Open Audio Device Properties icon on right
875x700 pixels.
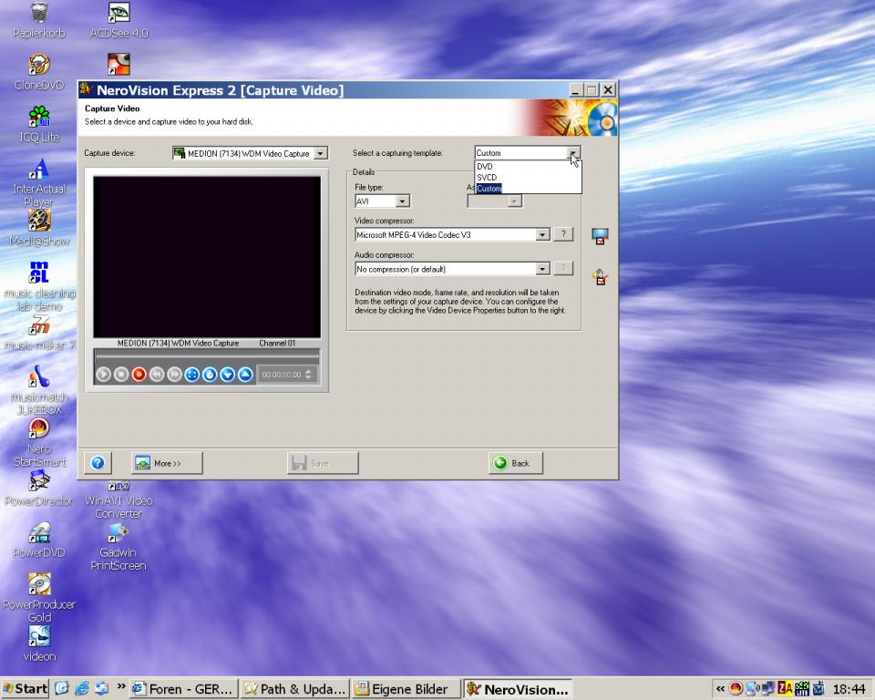pos(600,277)
